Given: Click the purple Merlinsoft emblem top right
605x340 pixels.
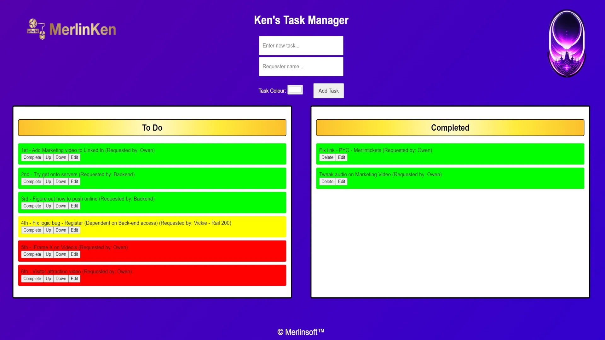Looking at the screenshot, I should click(567, 43).
